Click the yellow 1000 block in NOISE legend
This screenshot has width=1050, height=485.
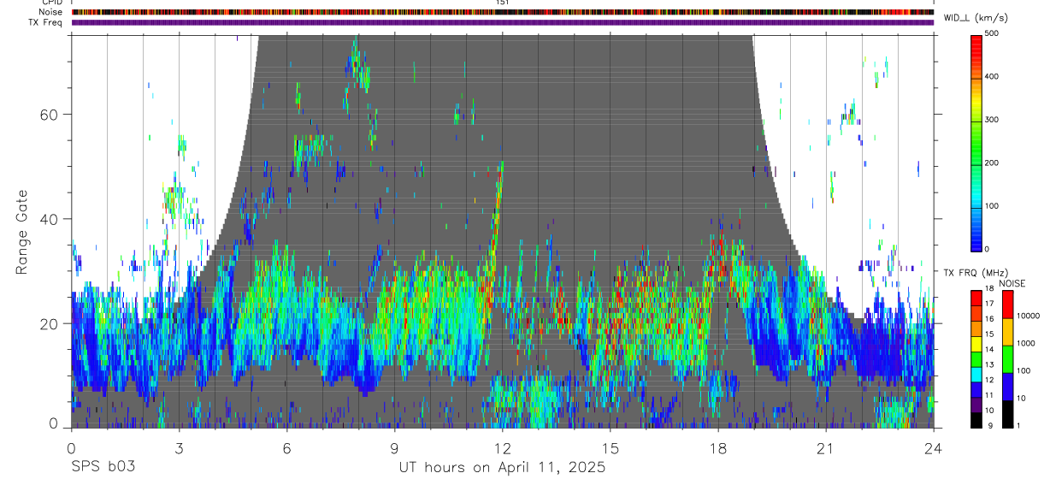(x=1008, y=330)
